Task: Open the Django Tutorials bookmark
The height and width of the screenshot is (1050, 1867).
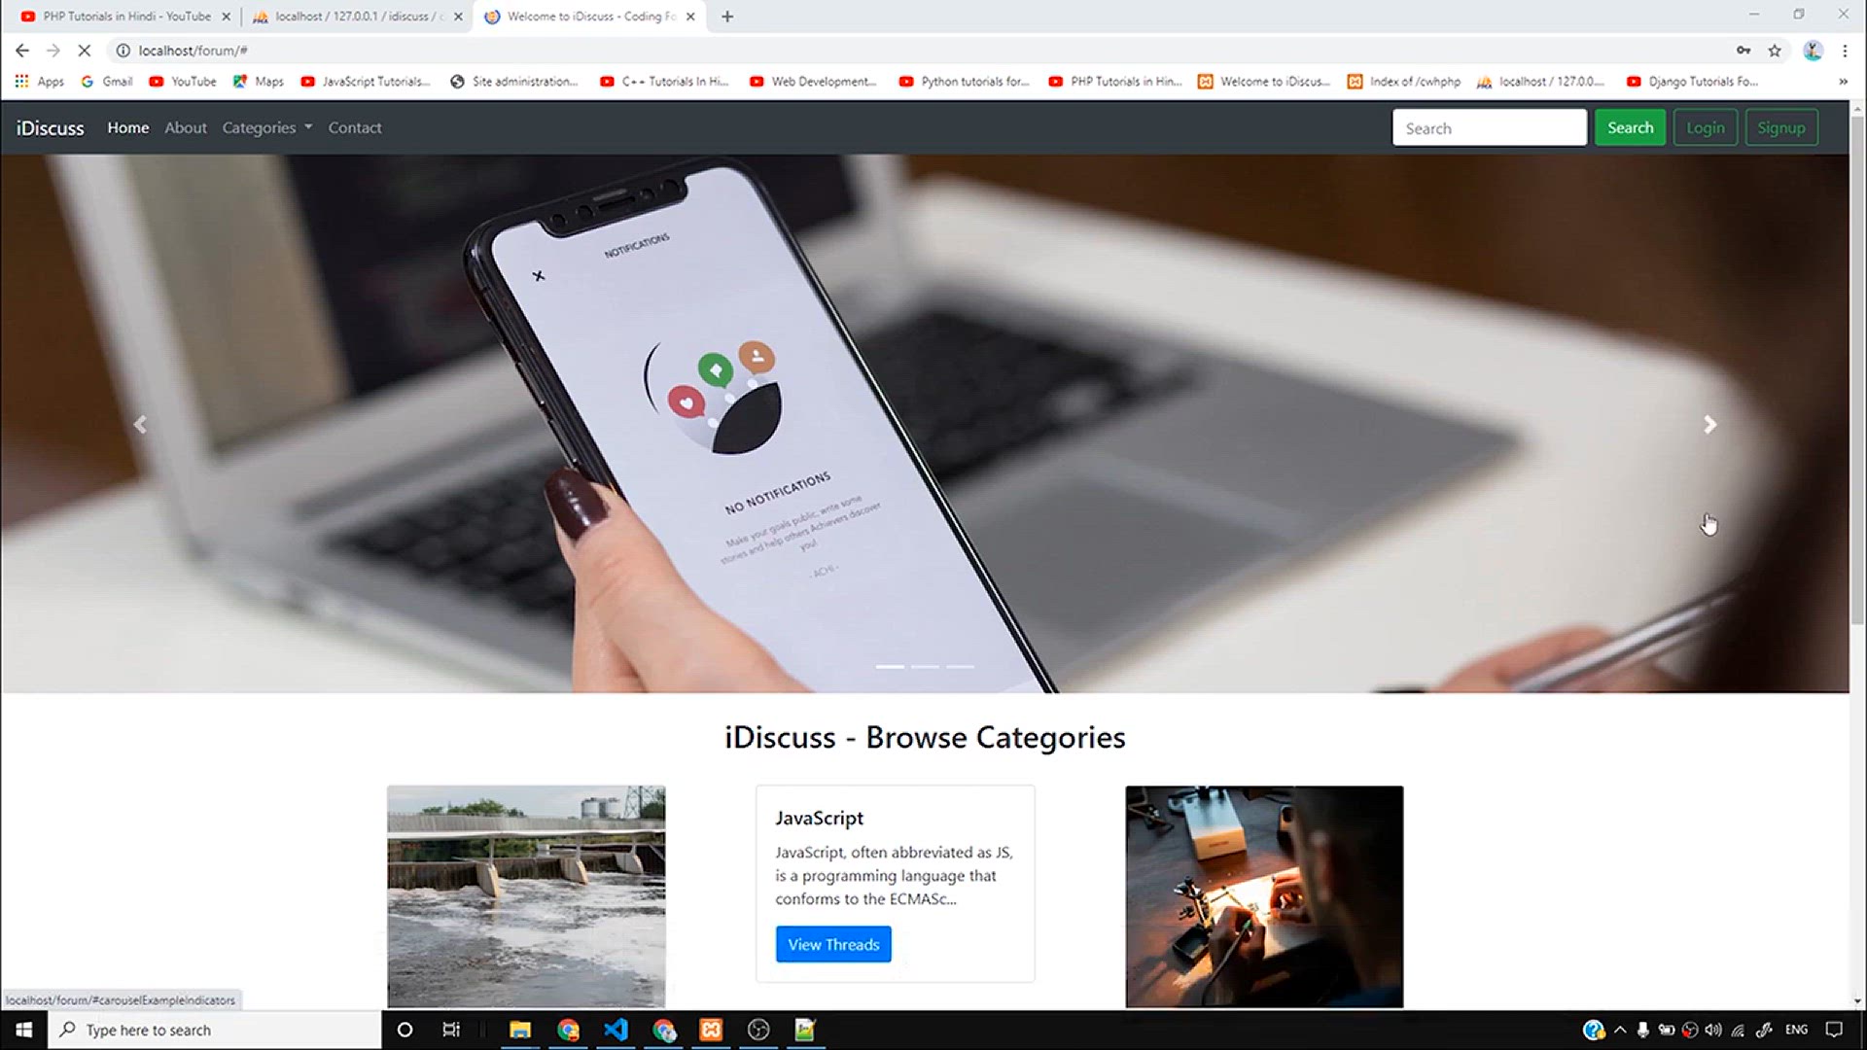Action: 1692,82
